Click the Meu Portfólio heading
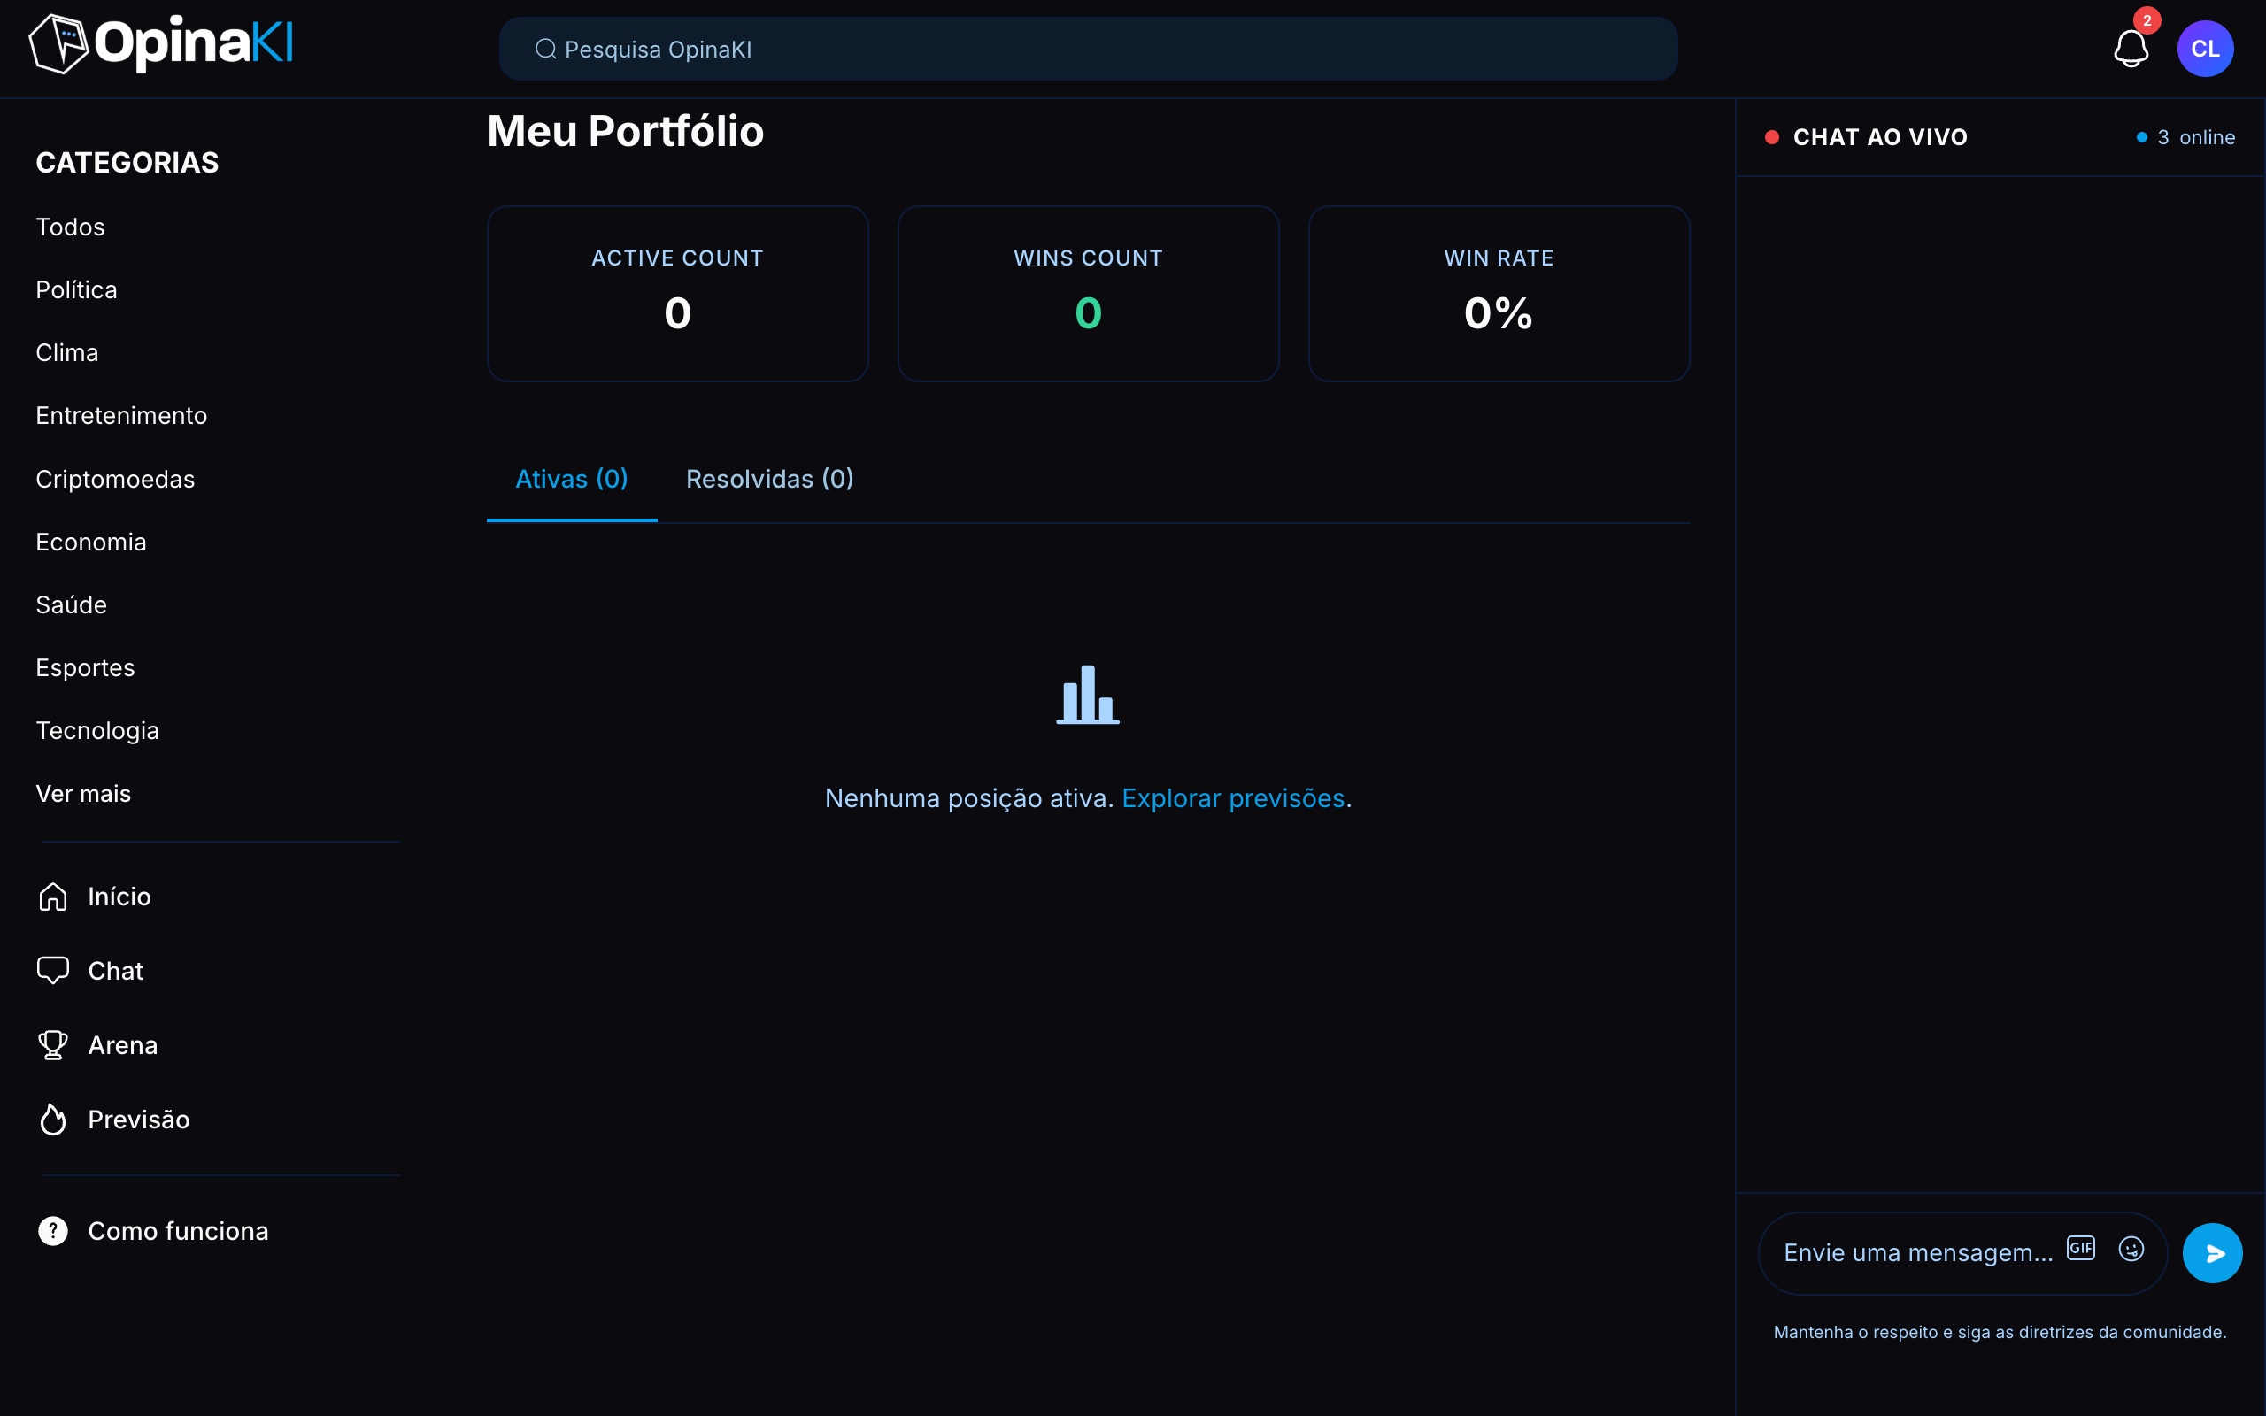2266x1416 pixels. tap(626, 131)
